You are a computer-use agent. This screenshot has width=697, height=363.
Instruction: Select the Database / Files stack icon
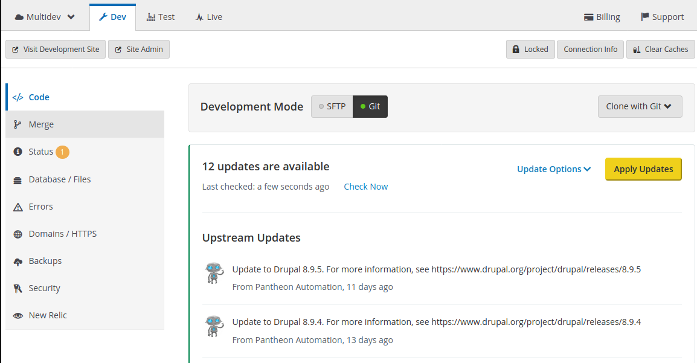click(x=18, y=180)
